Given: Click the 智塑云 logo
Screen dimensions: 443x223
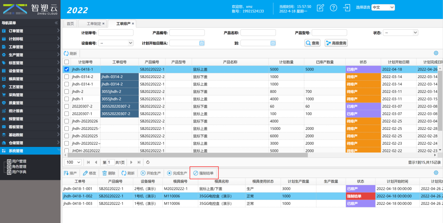Looking at the screenshot, I should (x=30, y=9).
